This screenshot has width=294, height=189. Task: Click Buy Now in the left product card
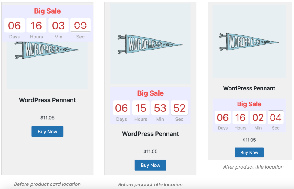pyautogui.click(x=47, y=132)
